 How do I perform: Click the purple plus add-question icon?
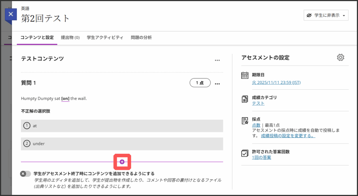[x=122, y=162]
